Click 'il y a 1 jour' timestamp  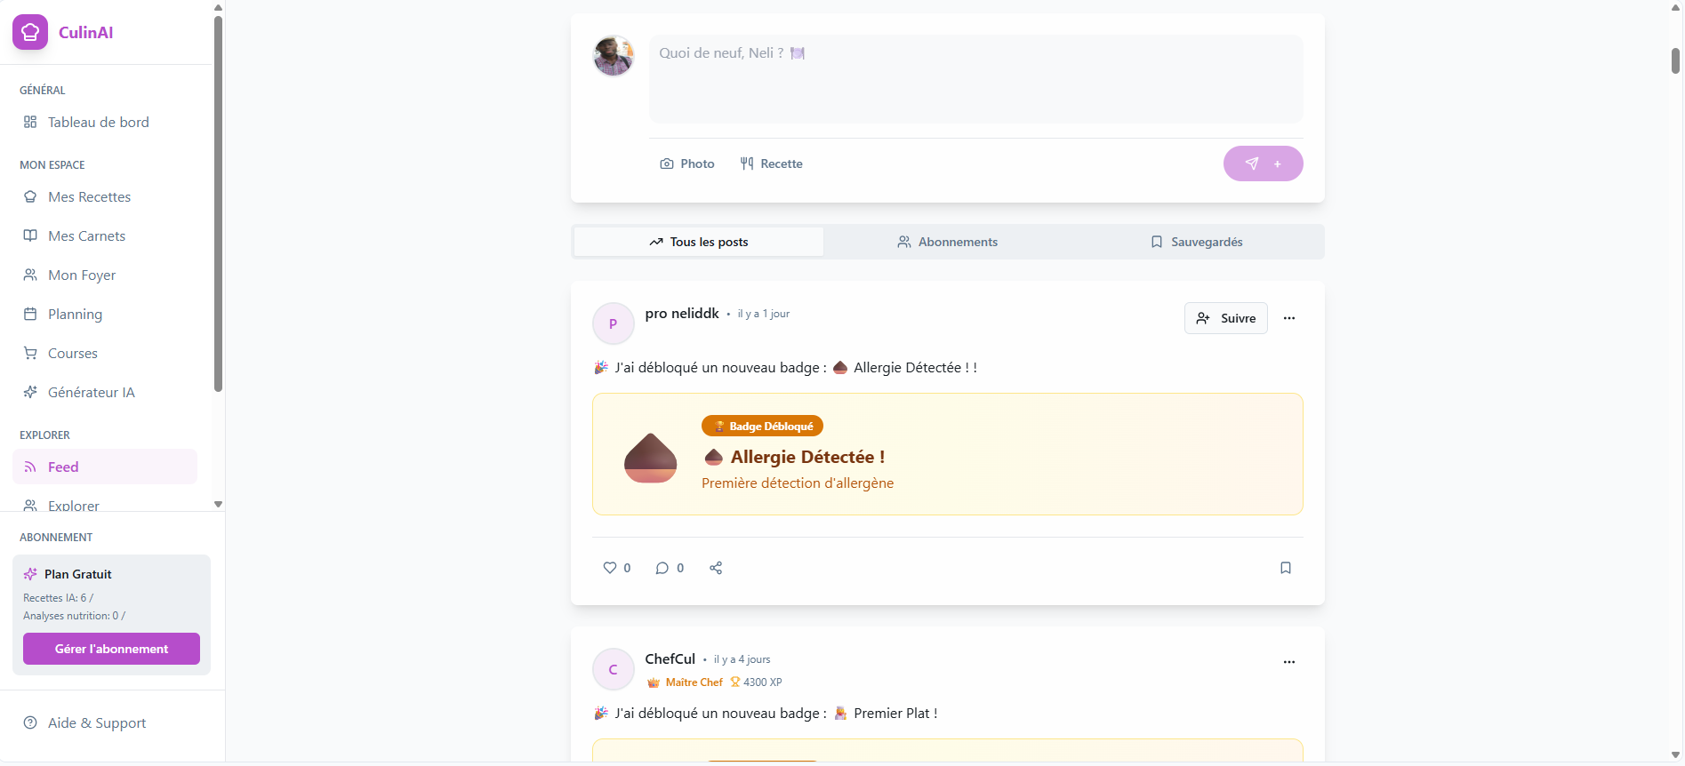pyautogui.click(x=764, y=314)
